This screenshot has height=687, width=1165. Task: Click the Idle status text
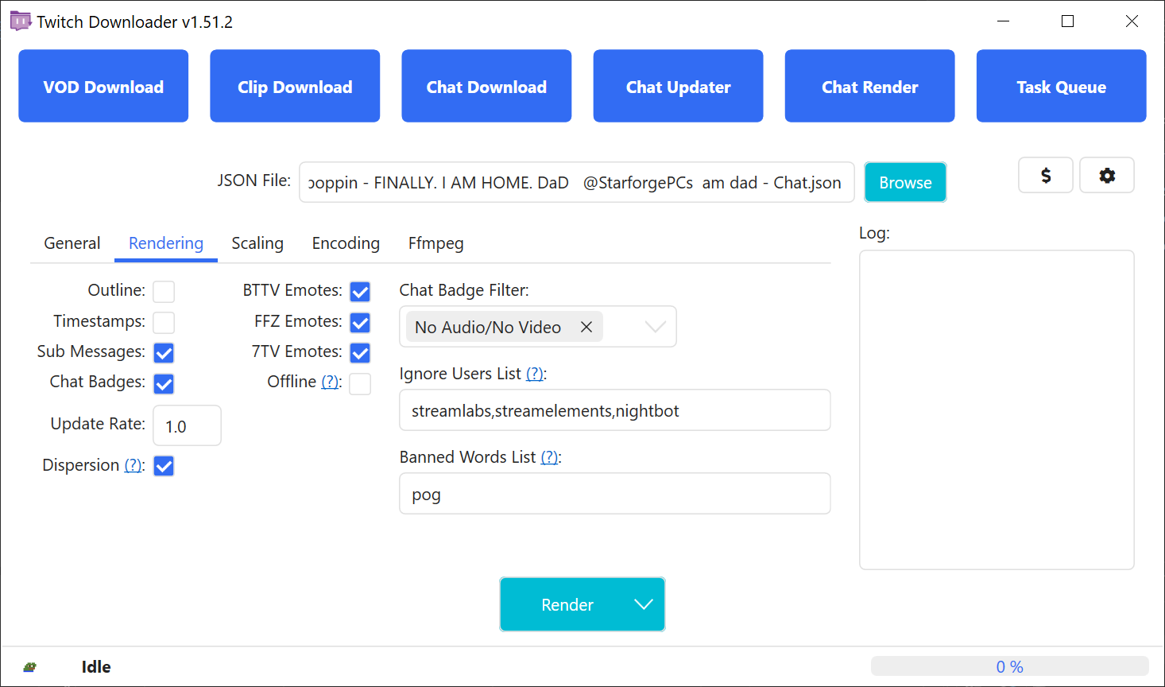(96, 667)
